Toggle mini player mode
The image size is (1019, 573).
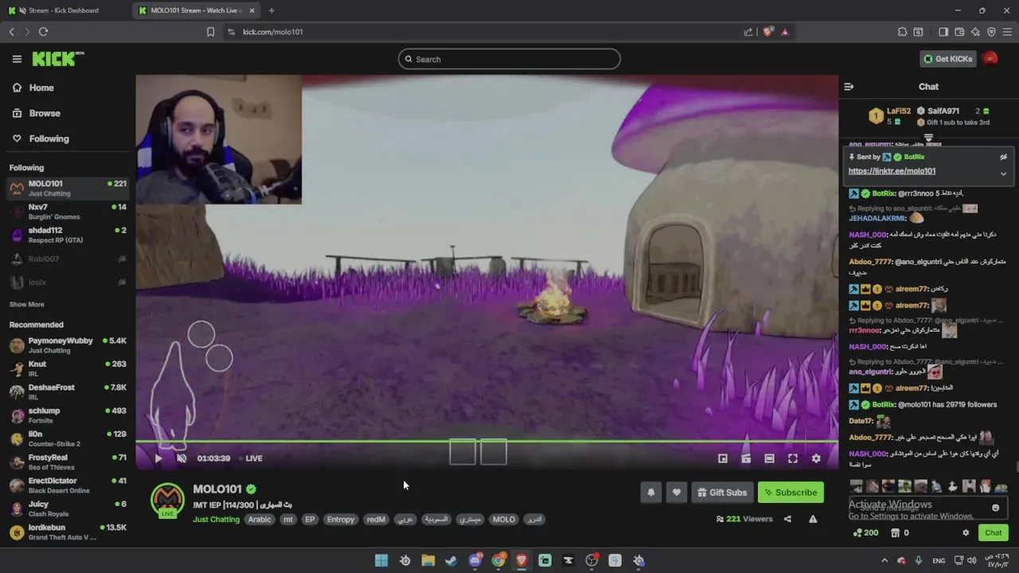tap(723, 458)
